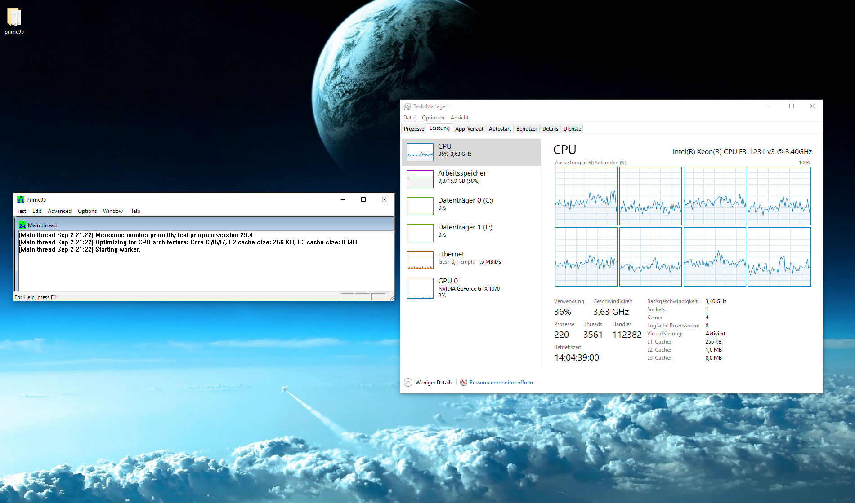Open the Window menu in Prime95
This screenshot has width=855, height=503.
coord(113,211)
